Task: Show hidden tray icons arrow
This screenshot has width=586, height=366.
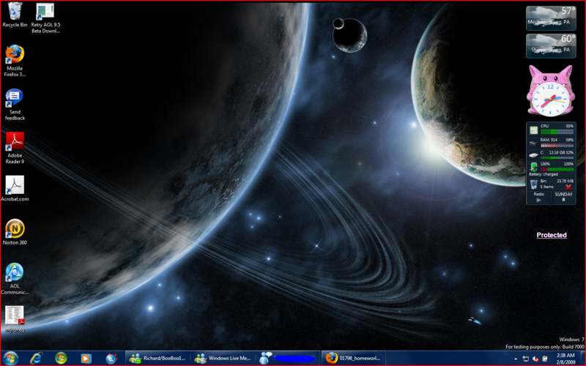Action: (x=516, y=359)
